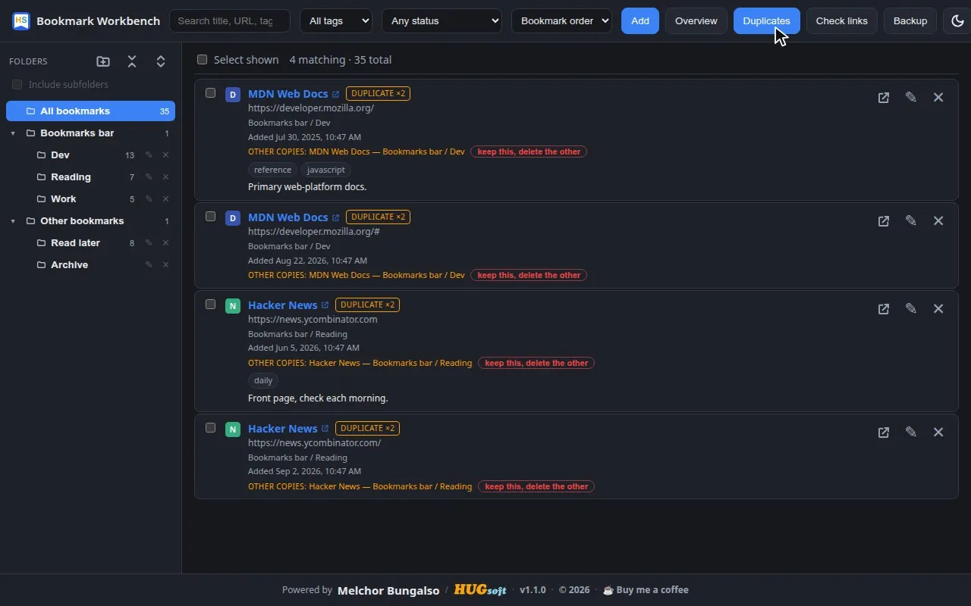Click the Add bookmark button

pyautogui.click(x=640, y=21)
